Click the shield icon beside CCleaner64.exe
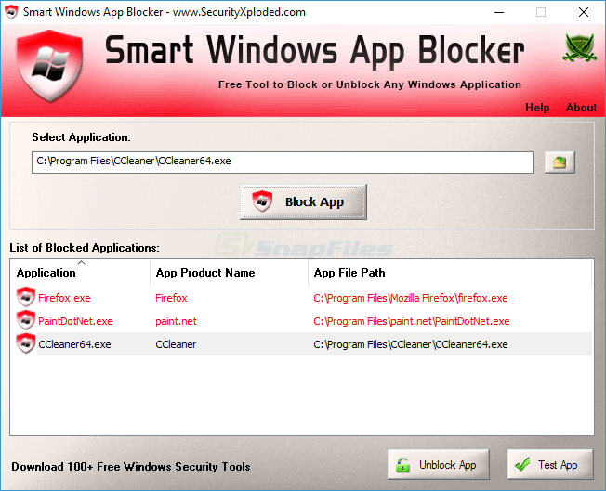The image size is (606, 491). (26, 343)
